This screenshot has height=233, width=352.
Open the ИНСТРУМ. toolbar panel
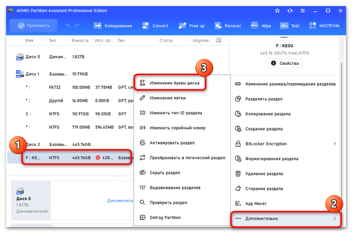[x=322, y=26]
